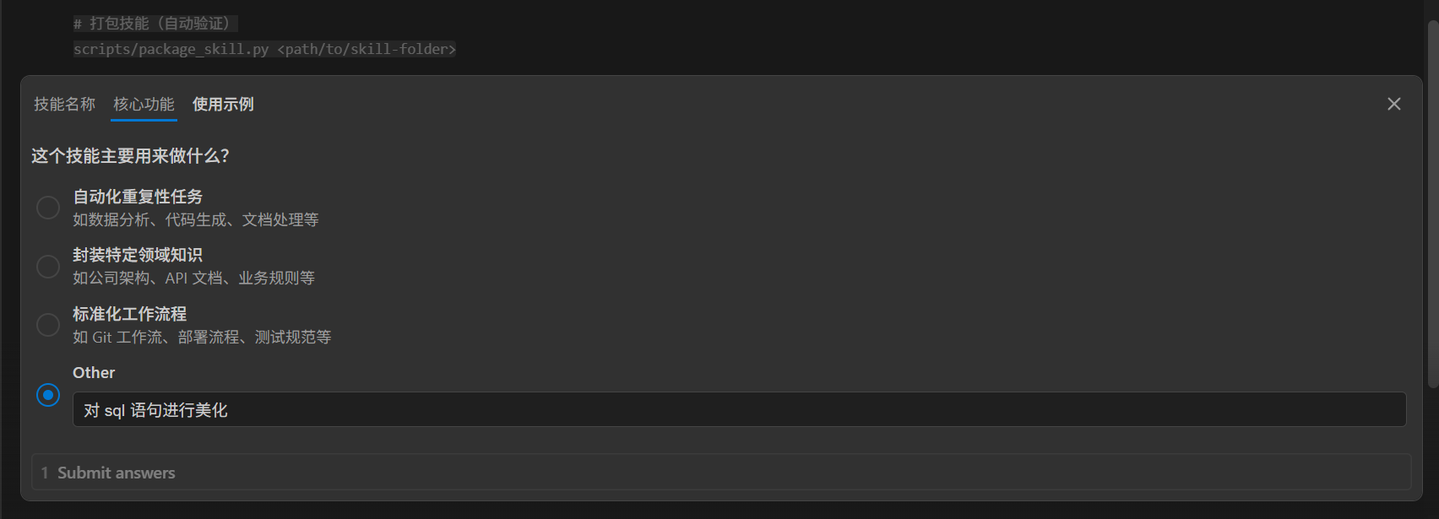
Task: Click the # 打包技能(自动验证) comment line
Action: coord(155,23)
